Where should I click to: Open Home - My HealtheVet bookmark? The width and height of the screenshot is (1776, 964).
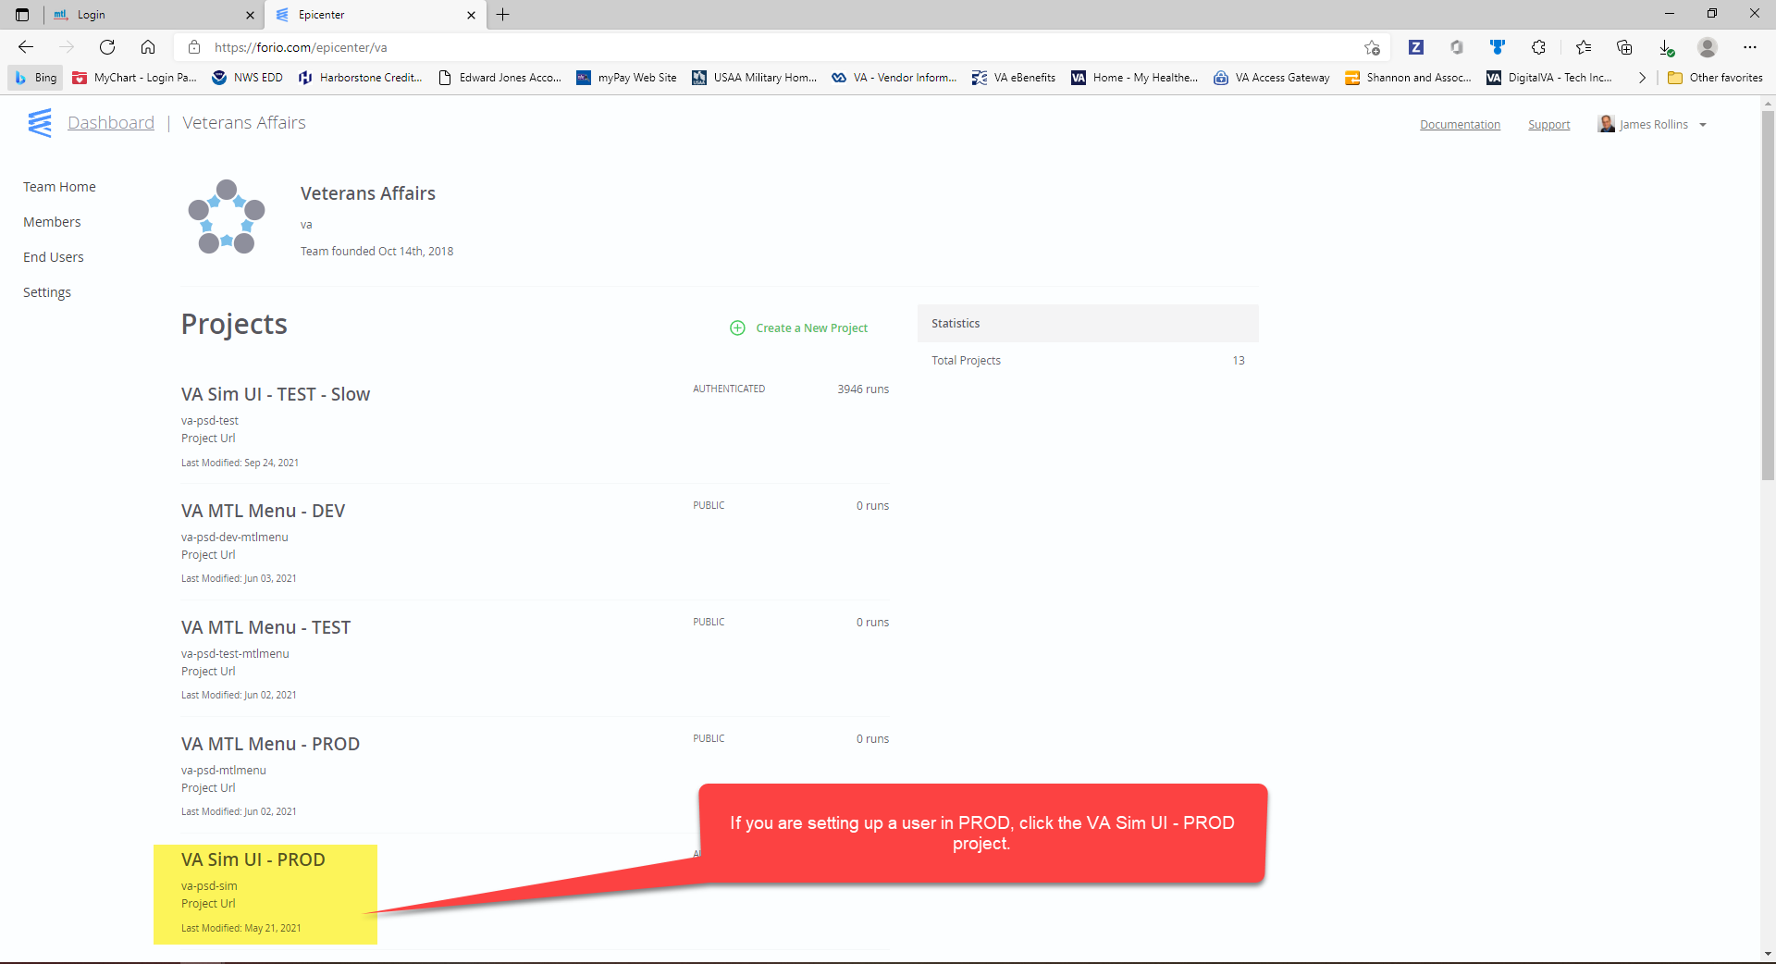tap(1134, 78)
